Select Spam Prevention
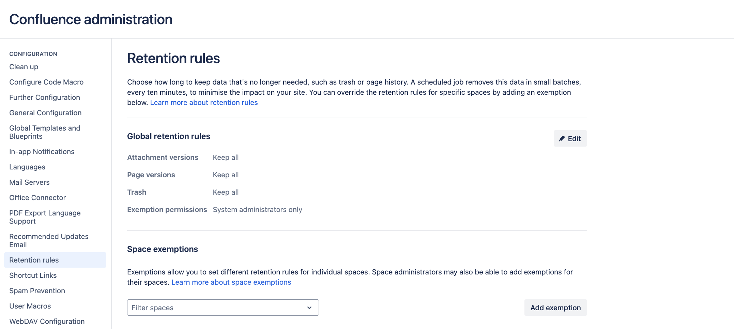Viewport: 734px width, 329px height. pos(37,290)
